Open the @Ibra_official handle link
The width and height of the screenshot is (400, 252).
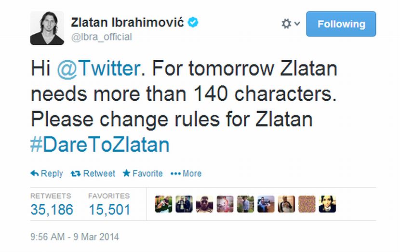pyautogui.click(x=101, y=37)
